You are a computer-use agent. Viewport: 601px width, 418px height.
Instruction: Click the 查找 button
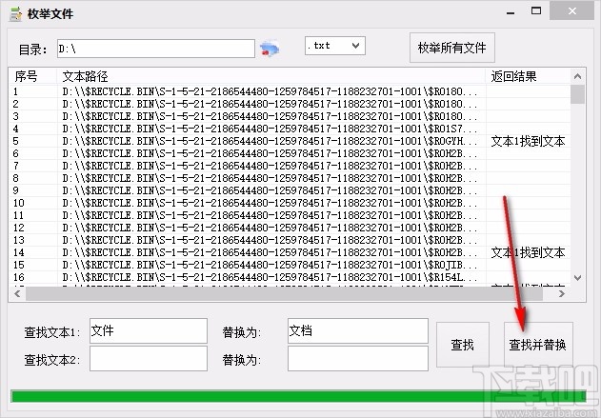463,345
